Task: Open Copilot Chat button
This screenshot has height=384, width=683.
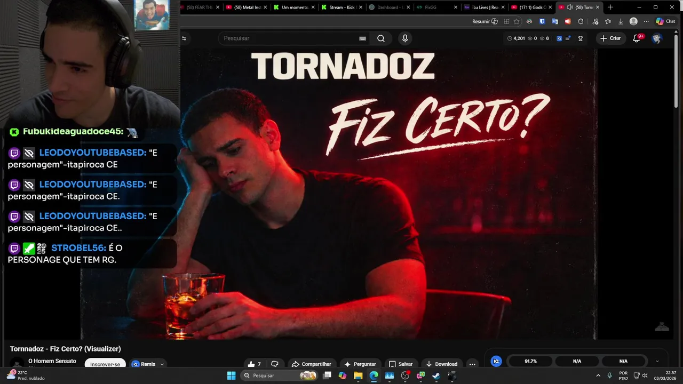Action: tap(665, 21)
